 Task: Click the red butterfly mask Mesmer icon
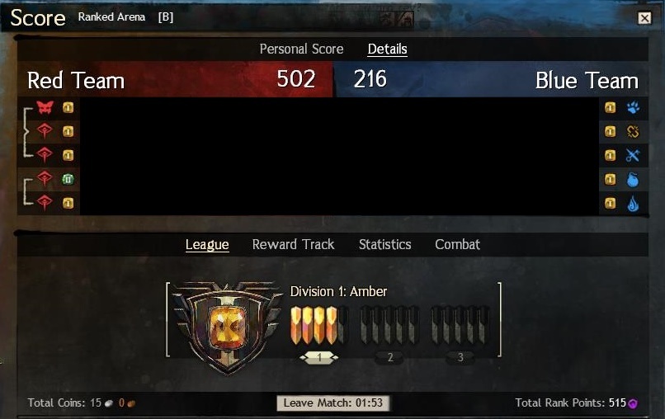click(x=45, y=107)
